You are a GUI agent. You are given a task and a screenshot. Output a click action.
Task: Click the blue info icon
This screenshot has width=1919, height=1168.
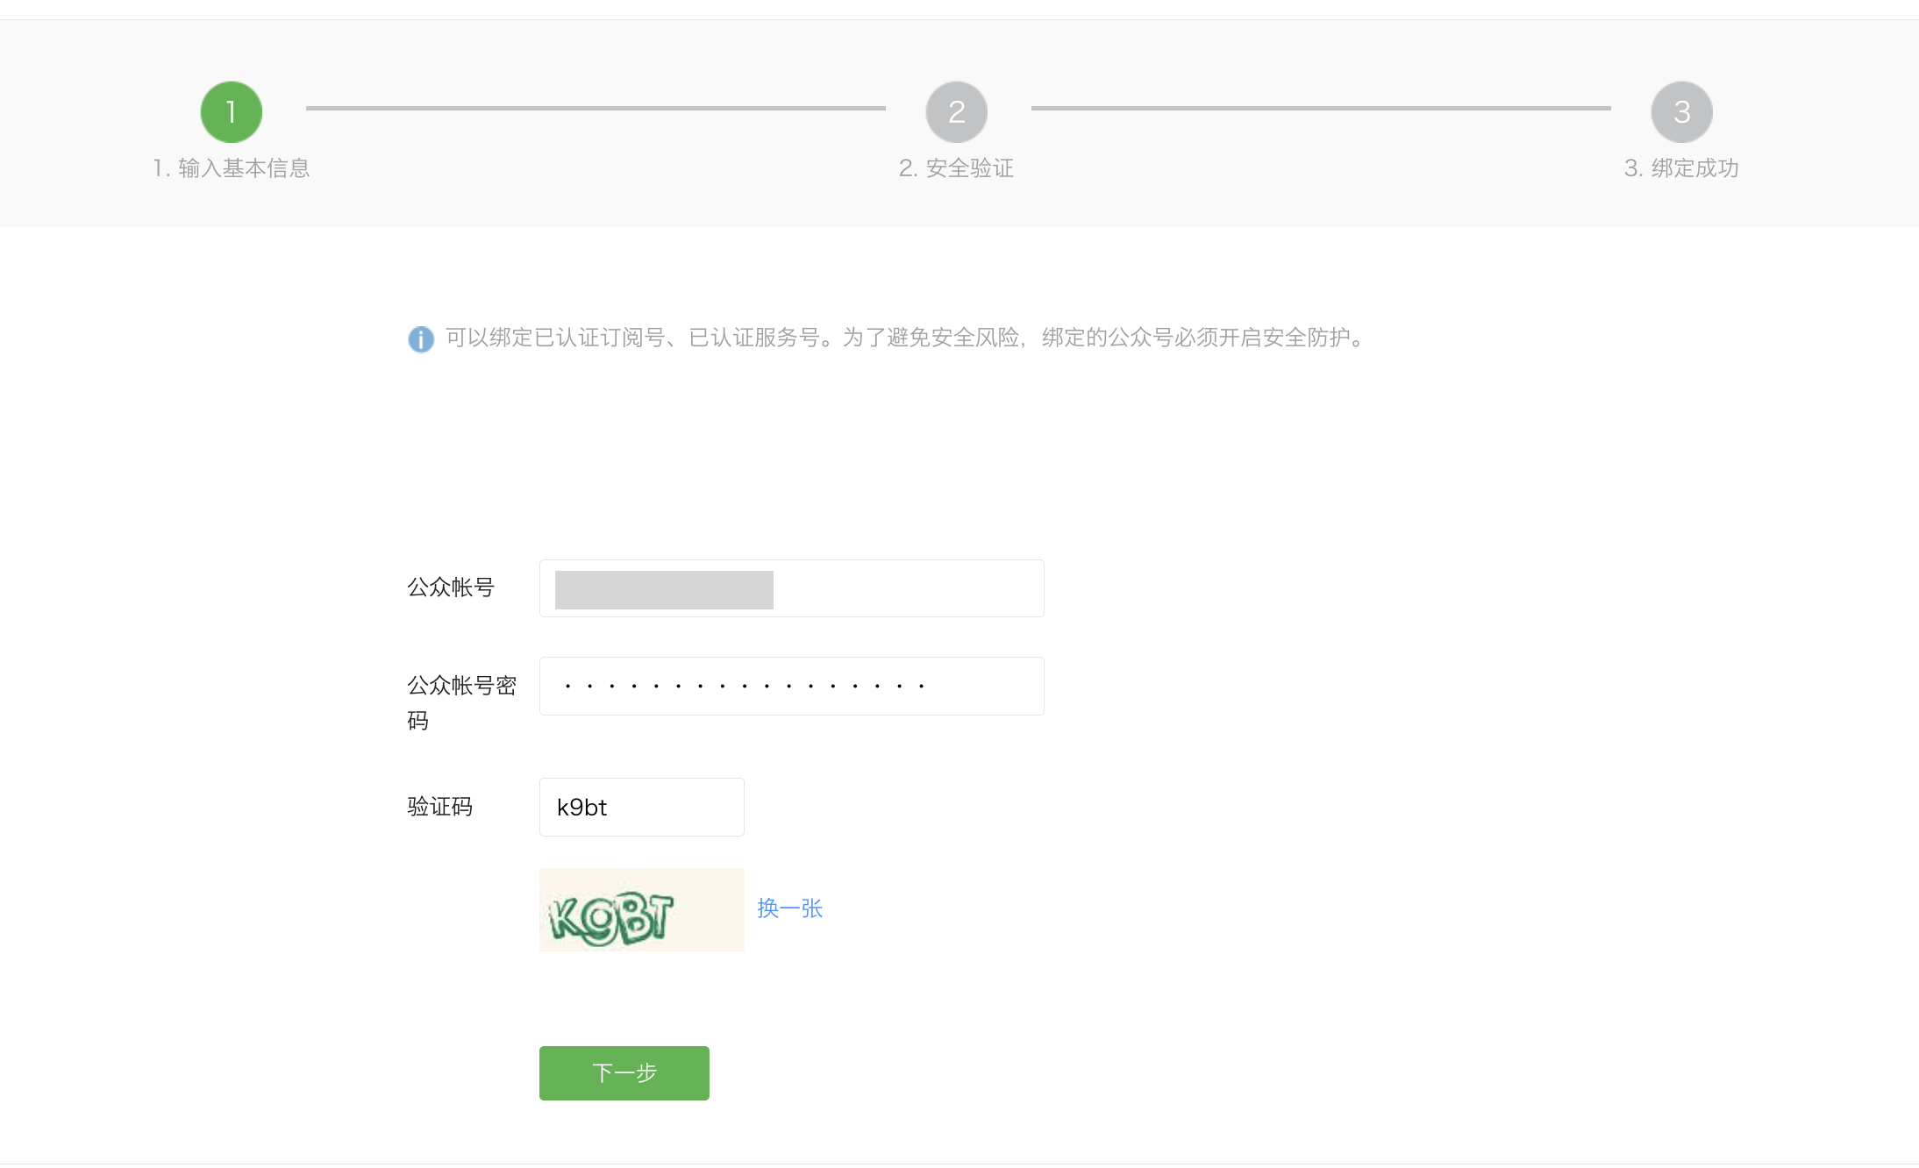pos(421,338)
